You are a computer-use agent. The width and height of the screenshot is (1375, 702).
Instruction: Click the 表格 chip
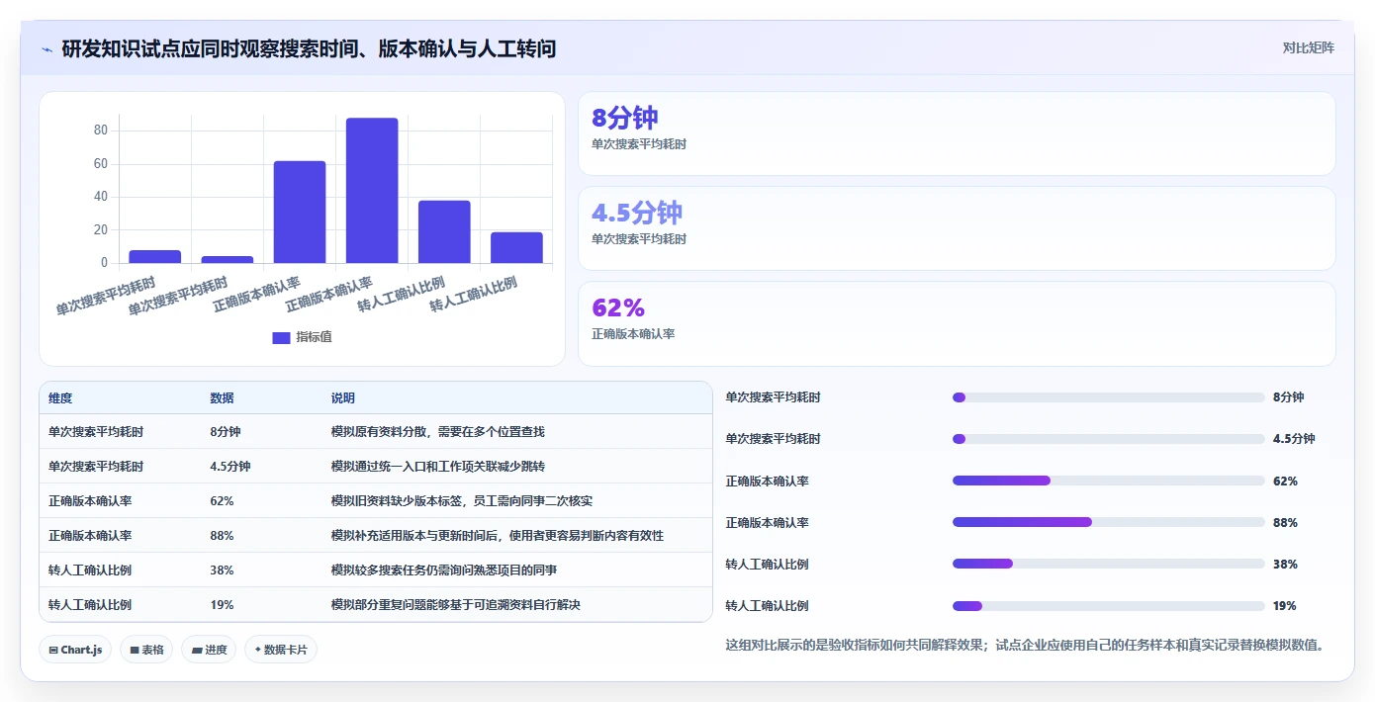(x=146, y=650)
